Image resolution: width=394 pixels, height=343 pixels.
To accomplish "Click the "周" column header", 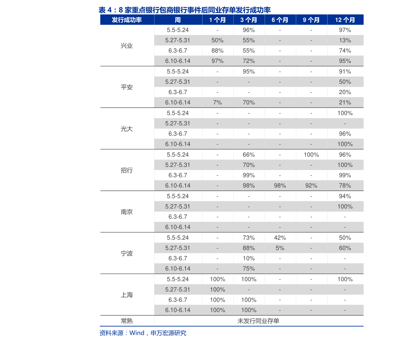I will click(x=178, y=20).
